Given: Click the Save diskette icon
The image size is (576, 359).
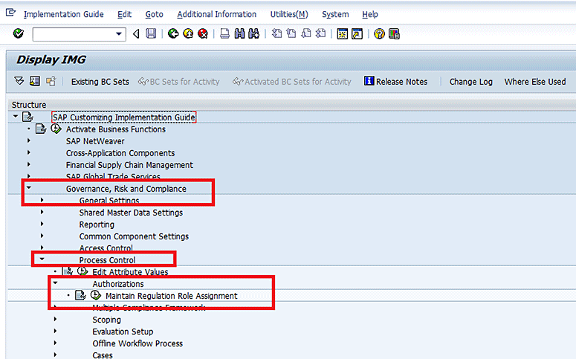Looking at the screenshot, I should coord(151,33).
